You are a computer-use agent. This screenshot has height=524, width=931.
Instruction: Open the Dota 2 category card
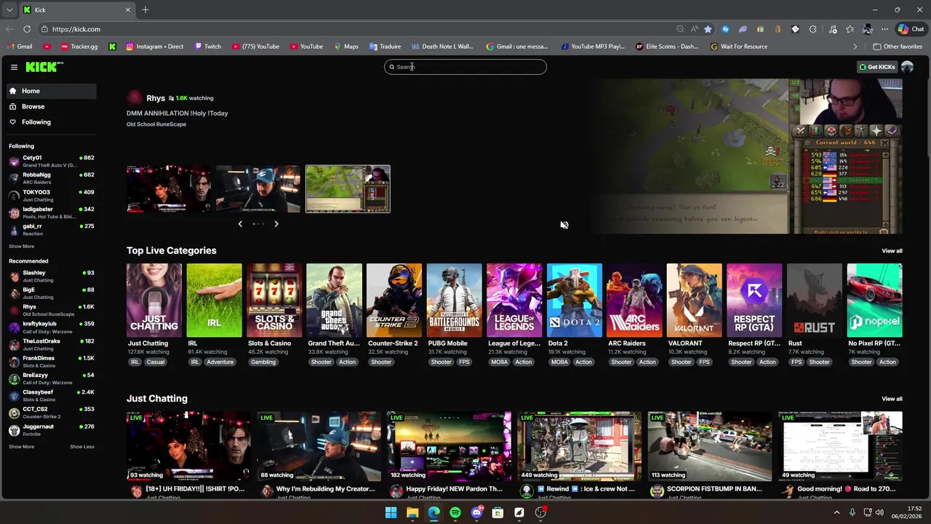(x=575, y=301)
